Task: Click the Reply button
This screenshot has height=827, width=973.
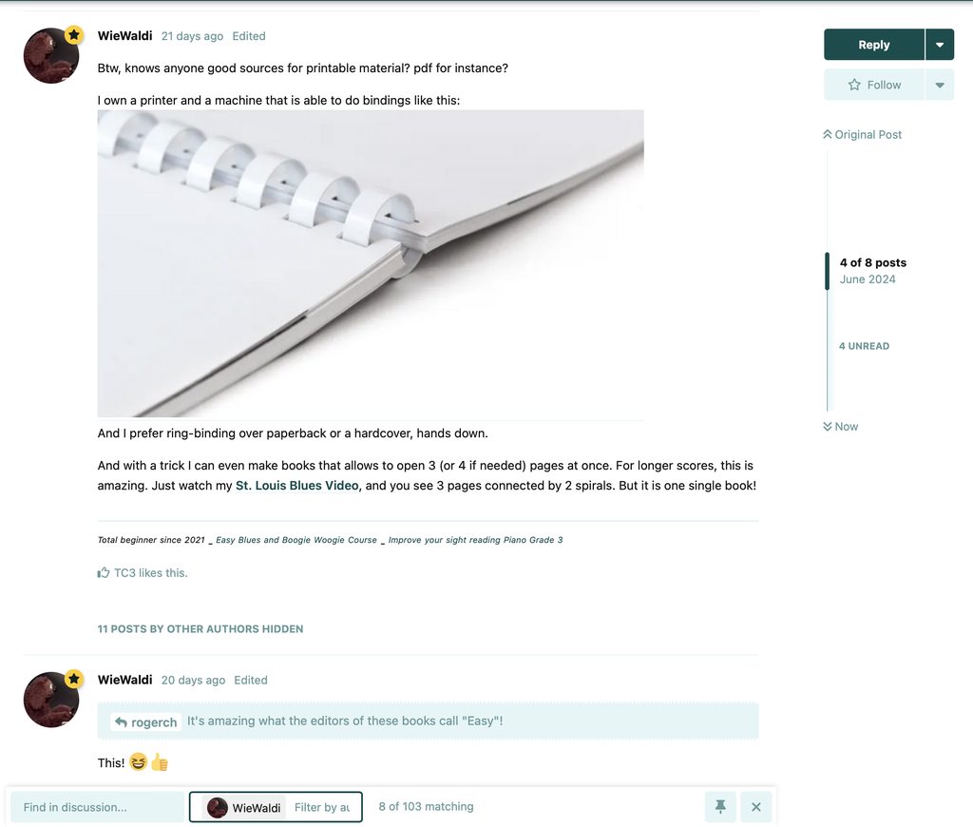Action: pyautogui.click(x=874, y=45)
